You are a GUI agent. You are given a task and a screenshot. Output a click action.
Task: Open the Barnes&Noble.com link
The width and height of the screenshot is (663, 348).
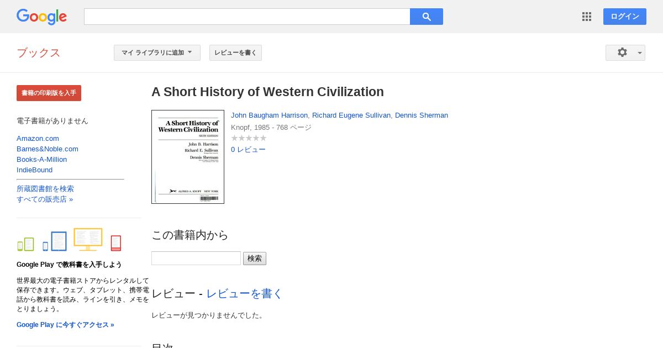coord(48,149)
